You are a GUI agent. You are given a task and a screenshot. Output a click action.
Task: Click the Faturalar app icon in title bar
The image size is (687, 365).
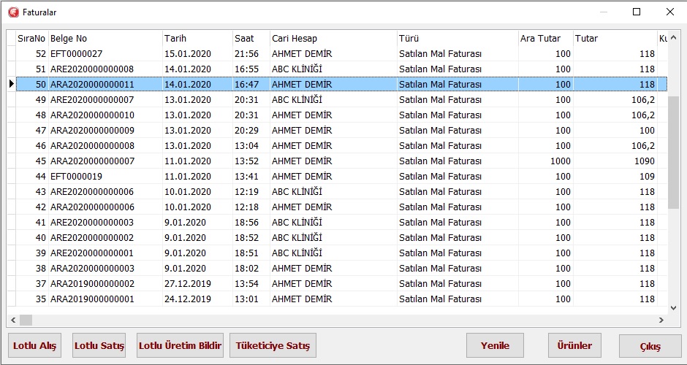(x=12, y=12)
